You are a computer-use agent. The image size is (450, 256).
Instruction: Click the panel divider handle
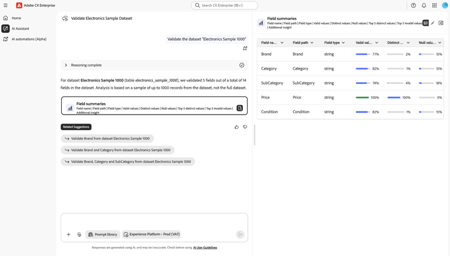point(254,135)
